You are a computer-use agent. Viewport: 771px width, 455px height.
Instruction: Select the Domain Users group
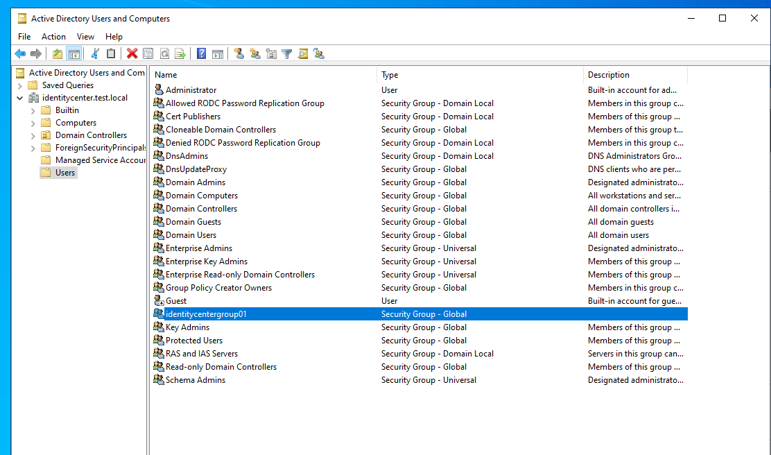[x=191, y=235]
